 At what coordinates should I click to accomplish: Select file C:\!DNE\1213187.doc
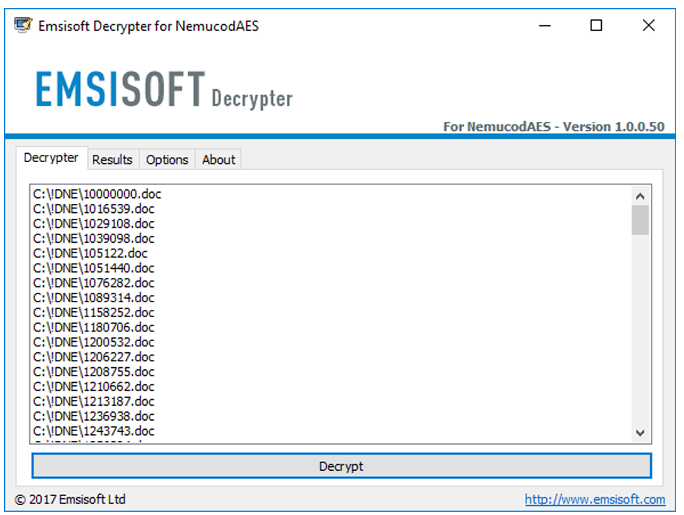click(94, 401)
